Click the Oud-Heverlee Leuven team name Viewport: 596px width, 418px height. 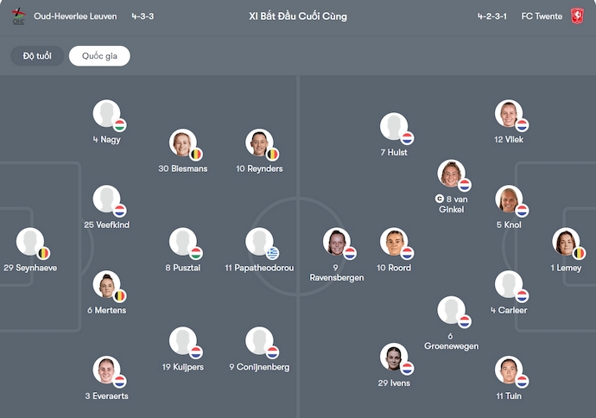coord(74,16)
